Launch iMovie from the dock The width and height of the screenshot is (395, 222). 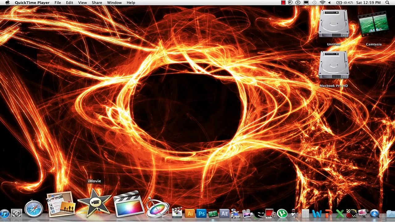click(94, 202)
